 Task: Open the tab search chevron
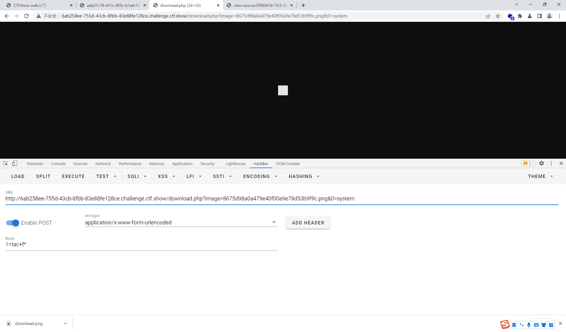pyautogui.click(x=517, y=5)
